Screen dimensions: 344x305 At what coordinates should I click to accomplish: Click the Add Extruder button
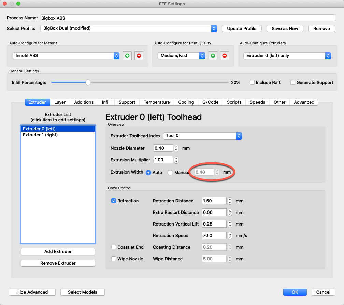58,252
